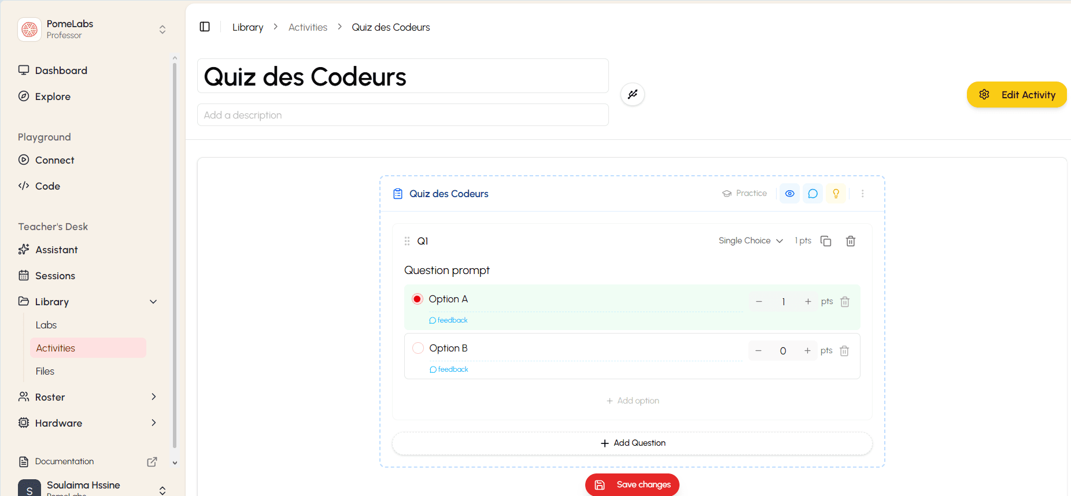Click Save changes button

pos(632,484)
